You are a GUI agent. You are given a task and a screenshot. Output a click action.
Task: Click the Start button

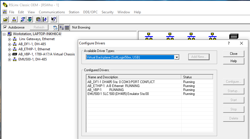point(234,100)
